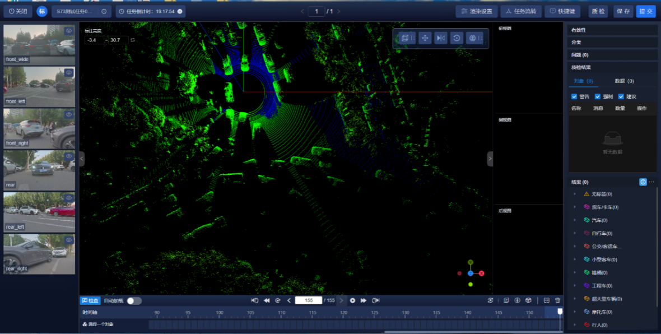Toggle the 自动加载 switch
The width and height of the screenshot is (661, 334).
tap(134, 300)
